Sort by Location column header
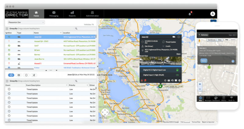 point(66,33)
